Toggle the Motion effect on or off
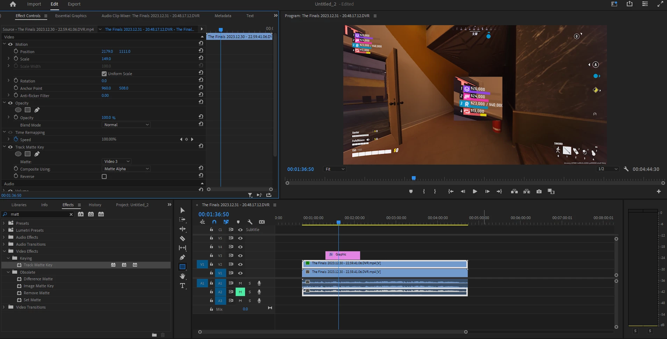 pos(10,44)
